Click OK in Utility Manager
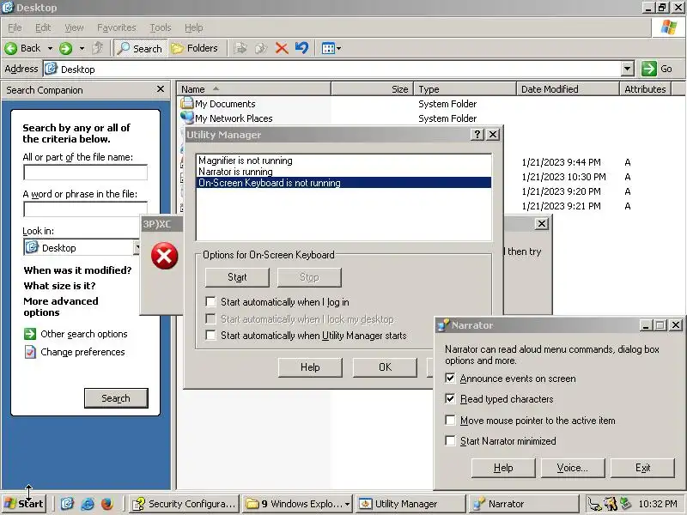687x515 pixels. pyautogui.click(x=385, y=367)
